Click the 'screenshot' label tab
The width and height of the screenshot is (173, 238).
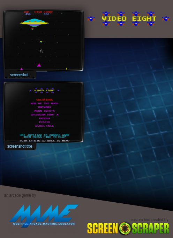coord(19,75)
